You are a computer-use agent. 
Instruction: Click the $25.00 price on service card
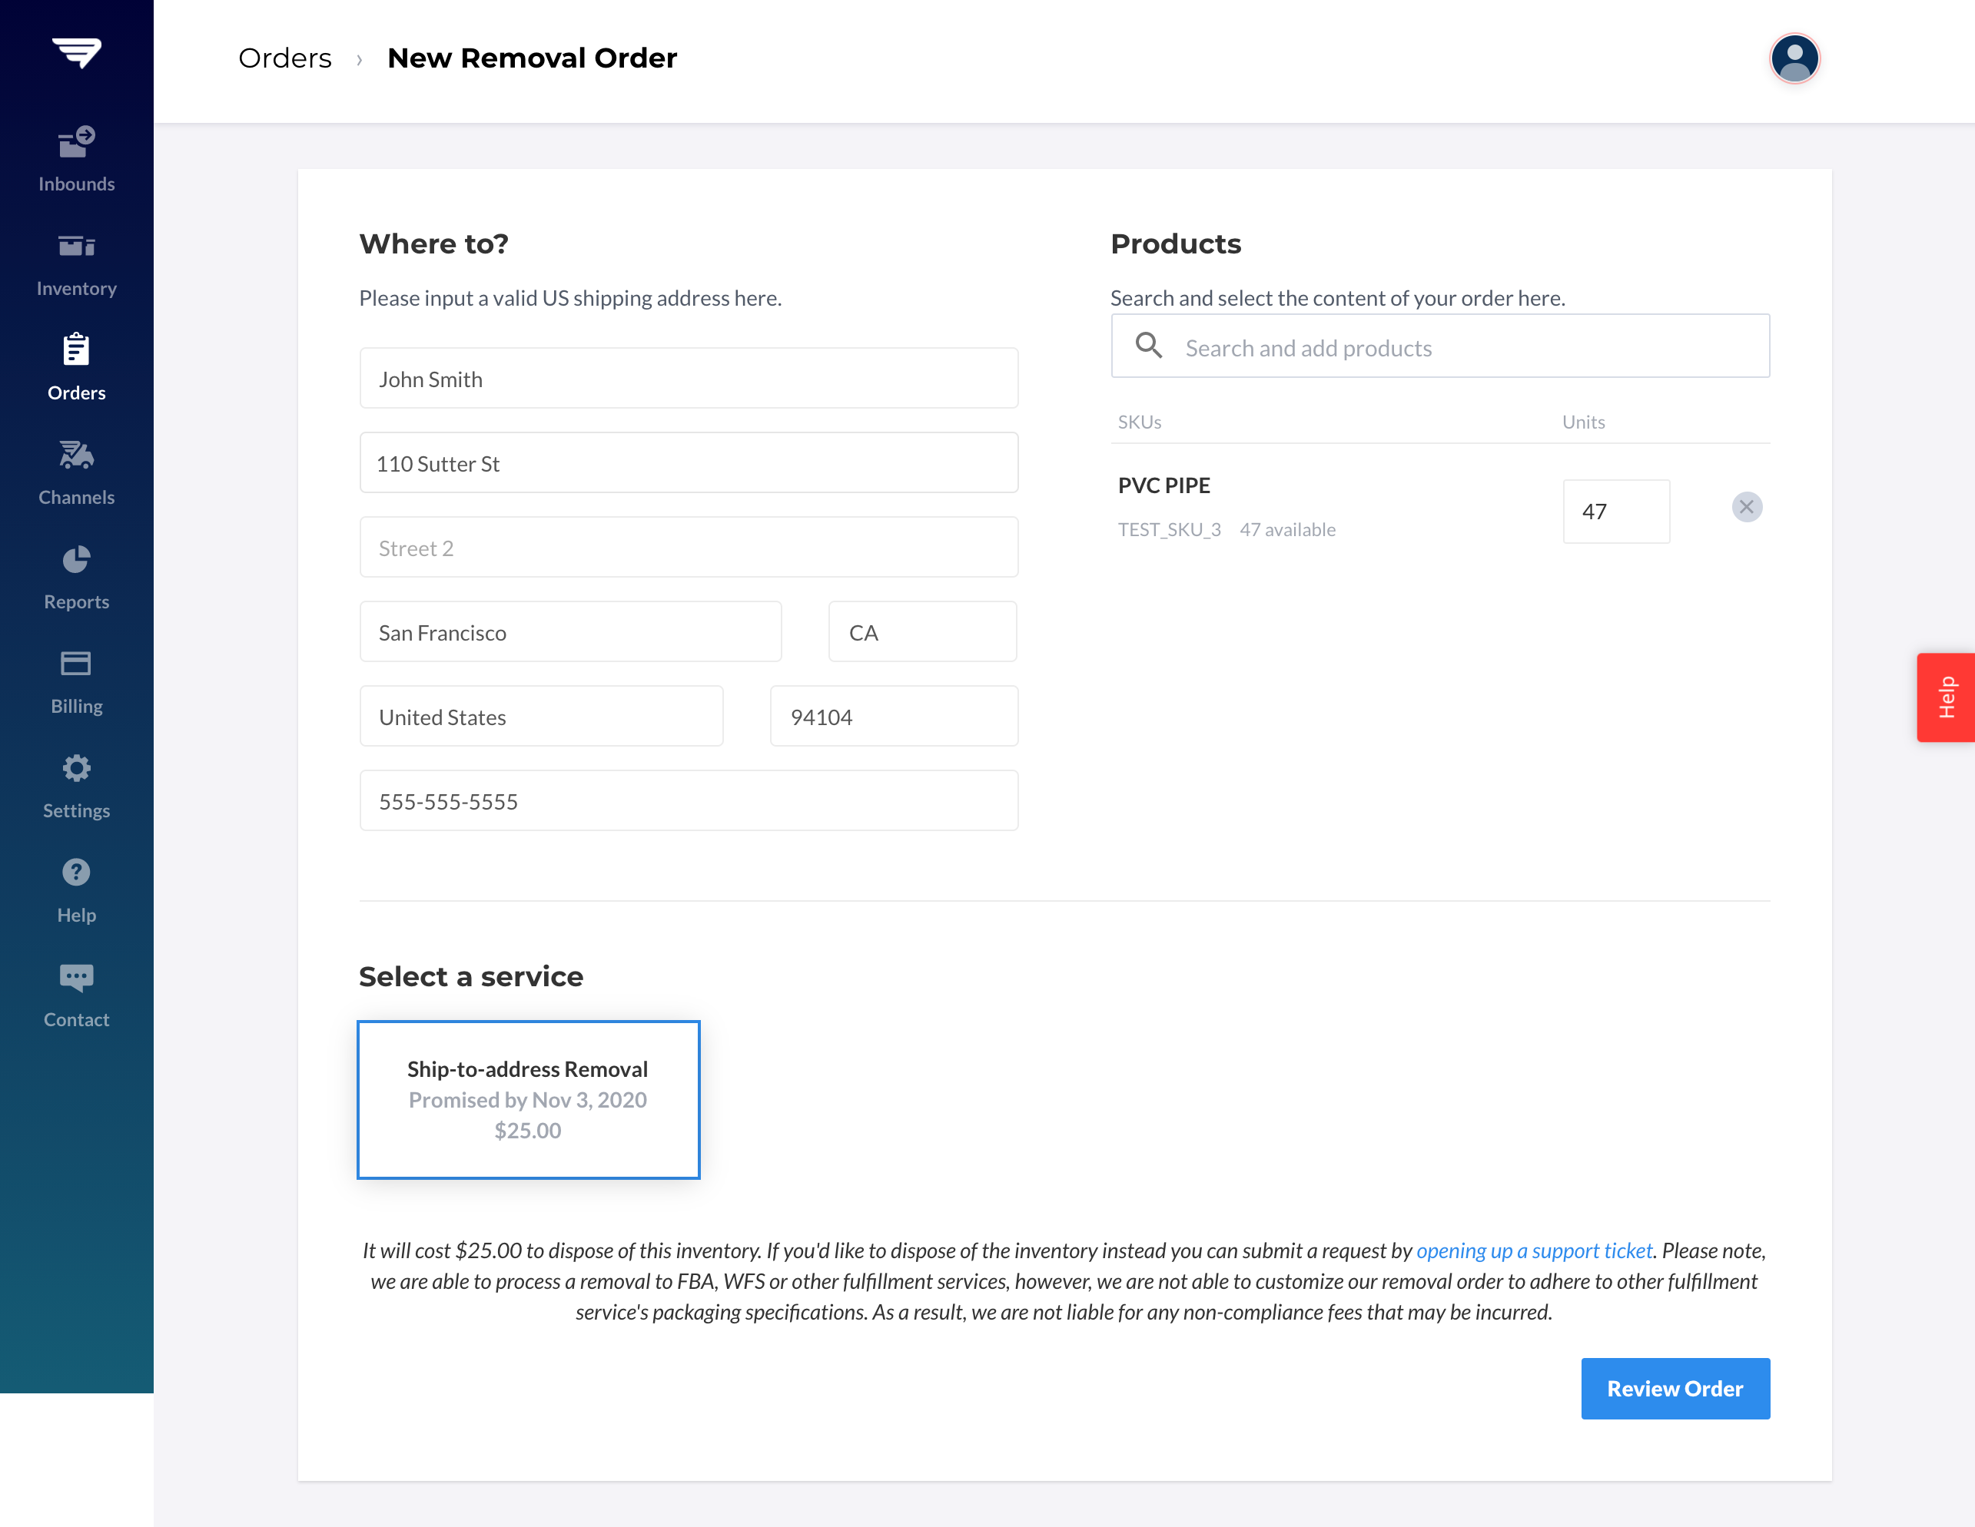(527, 1130)
